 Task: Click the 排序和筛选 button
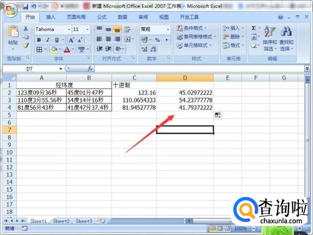(x=270, y=39)
